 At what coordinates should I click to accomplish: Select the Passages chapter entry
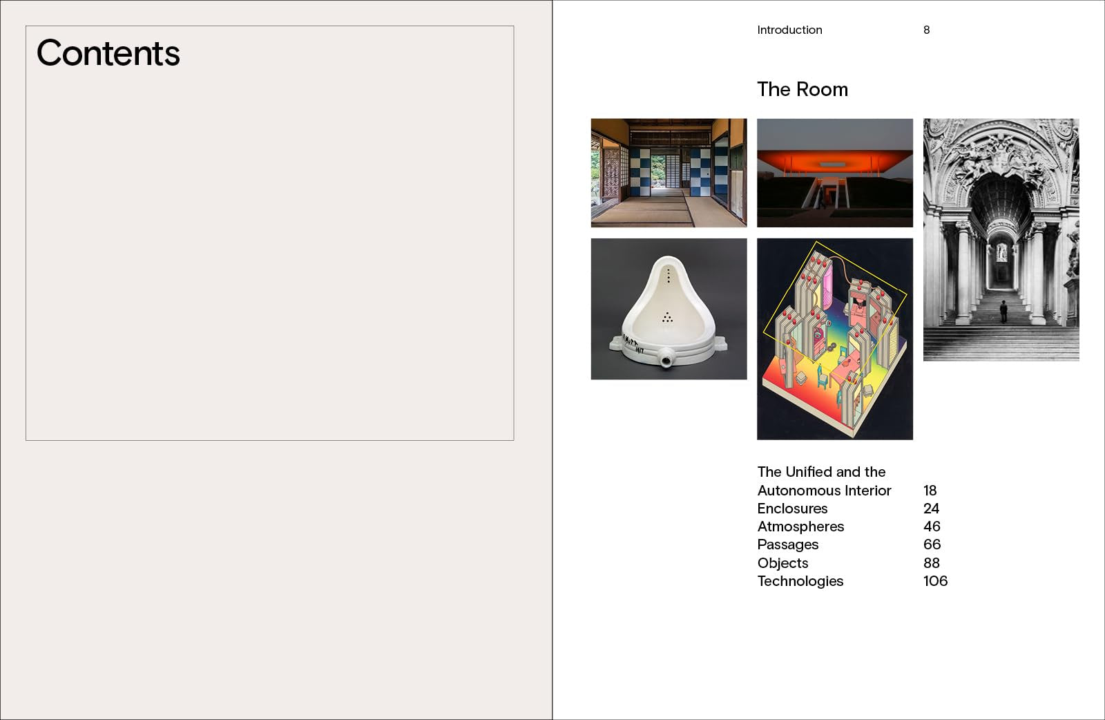tap(787, 544)
